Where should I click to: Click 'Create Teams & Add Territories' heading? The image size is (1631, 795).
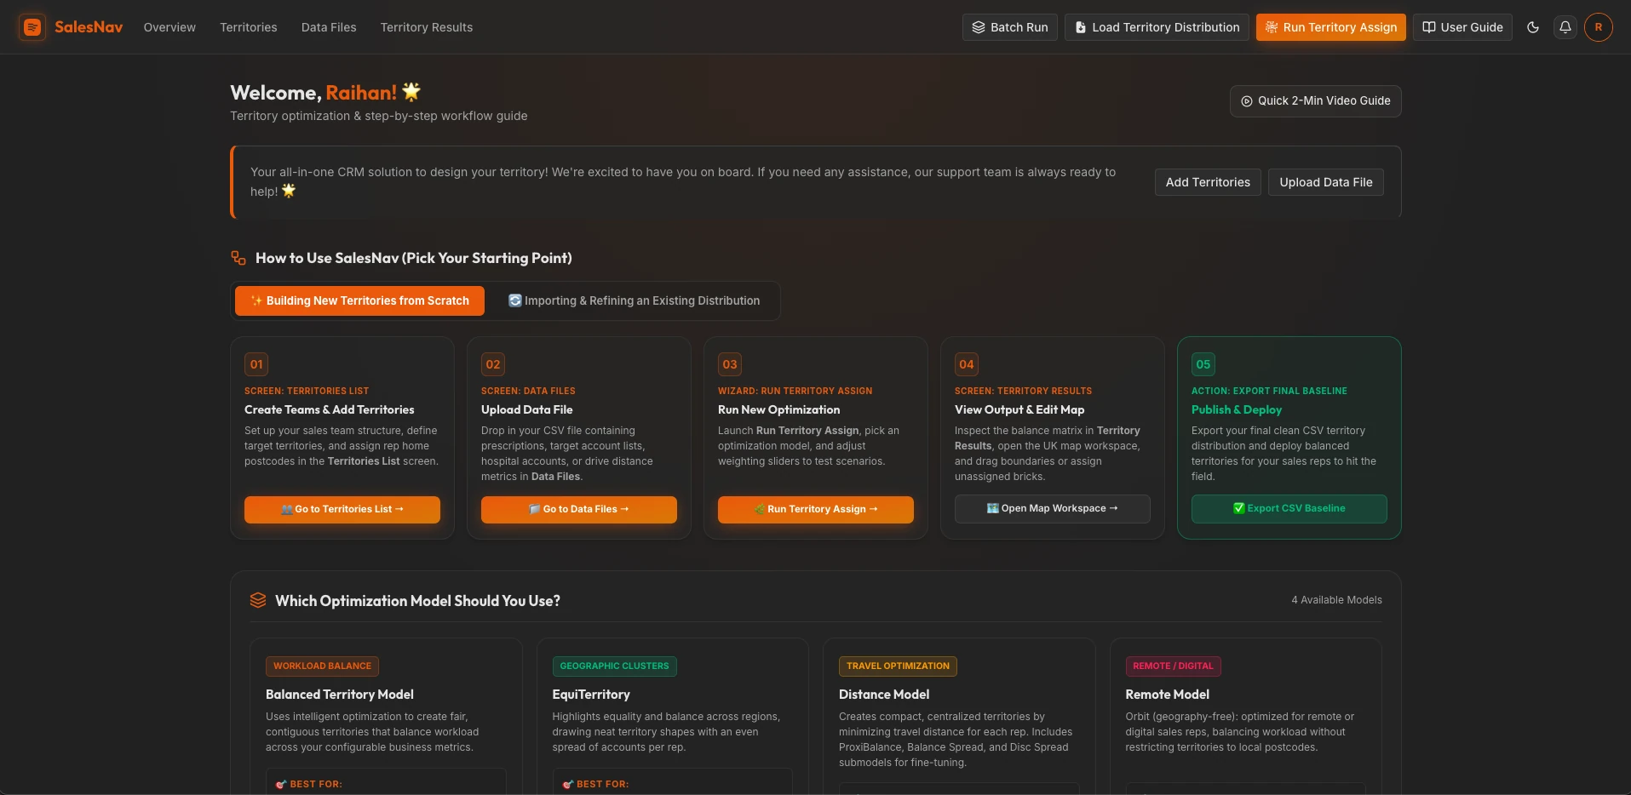(330, 409)
